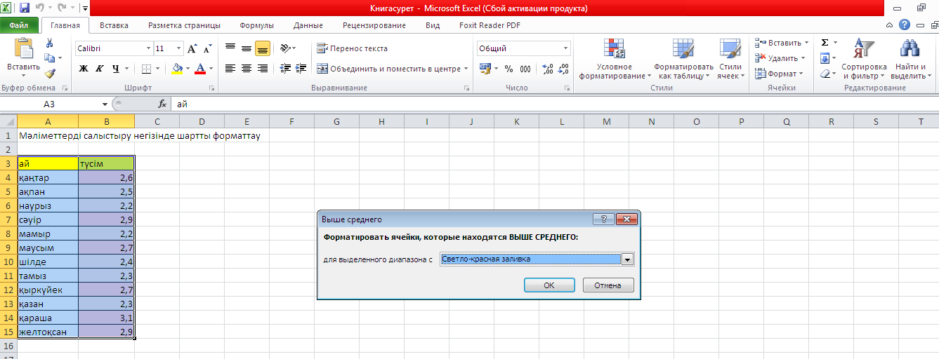Open the Светло-красная заливка format dropdown

tap(628, 259)
